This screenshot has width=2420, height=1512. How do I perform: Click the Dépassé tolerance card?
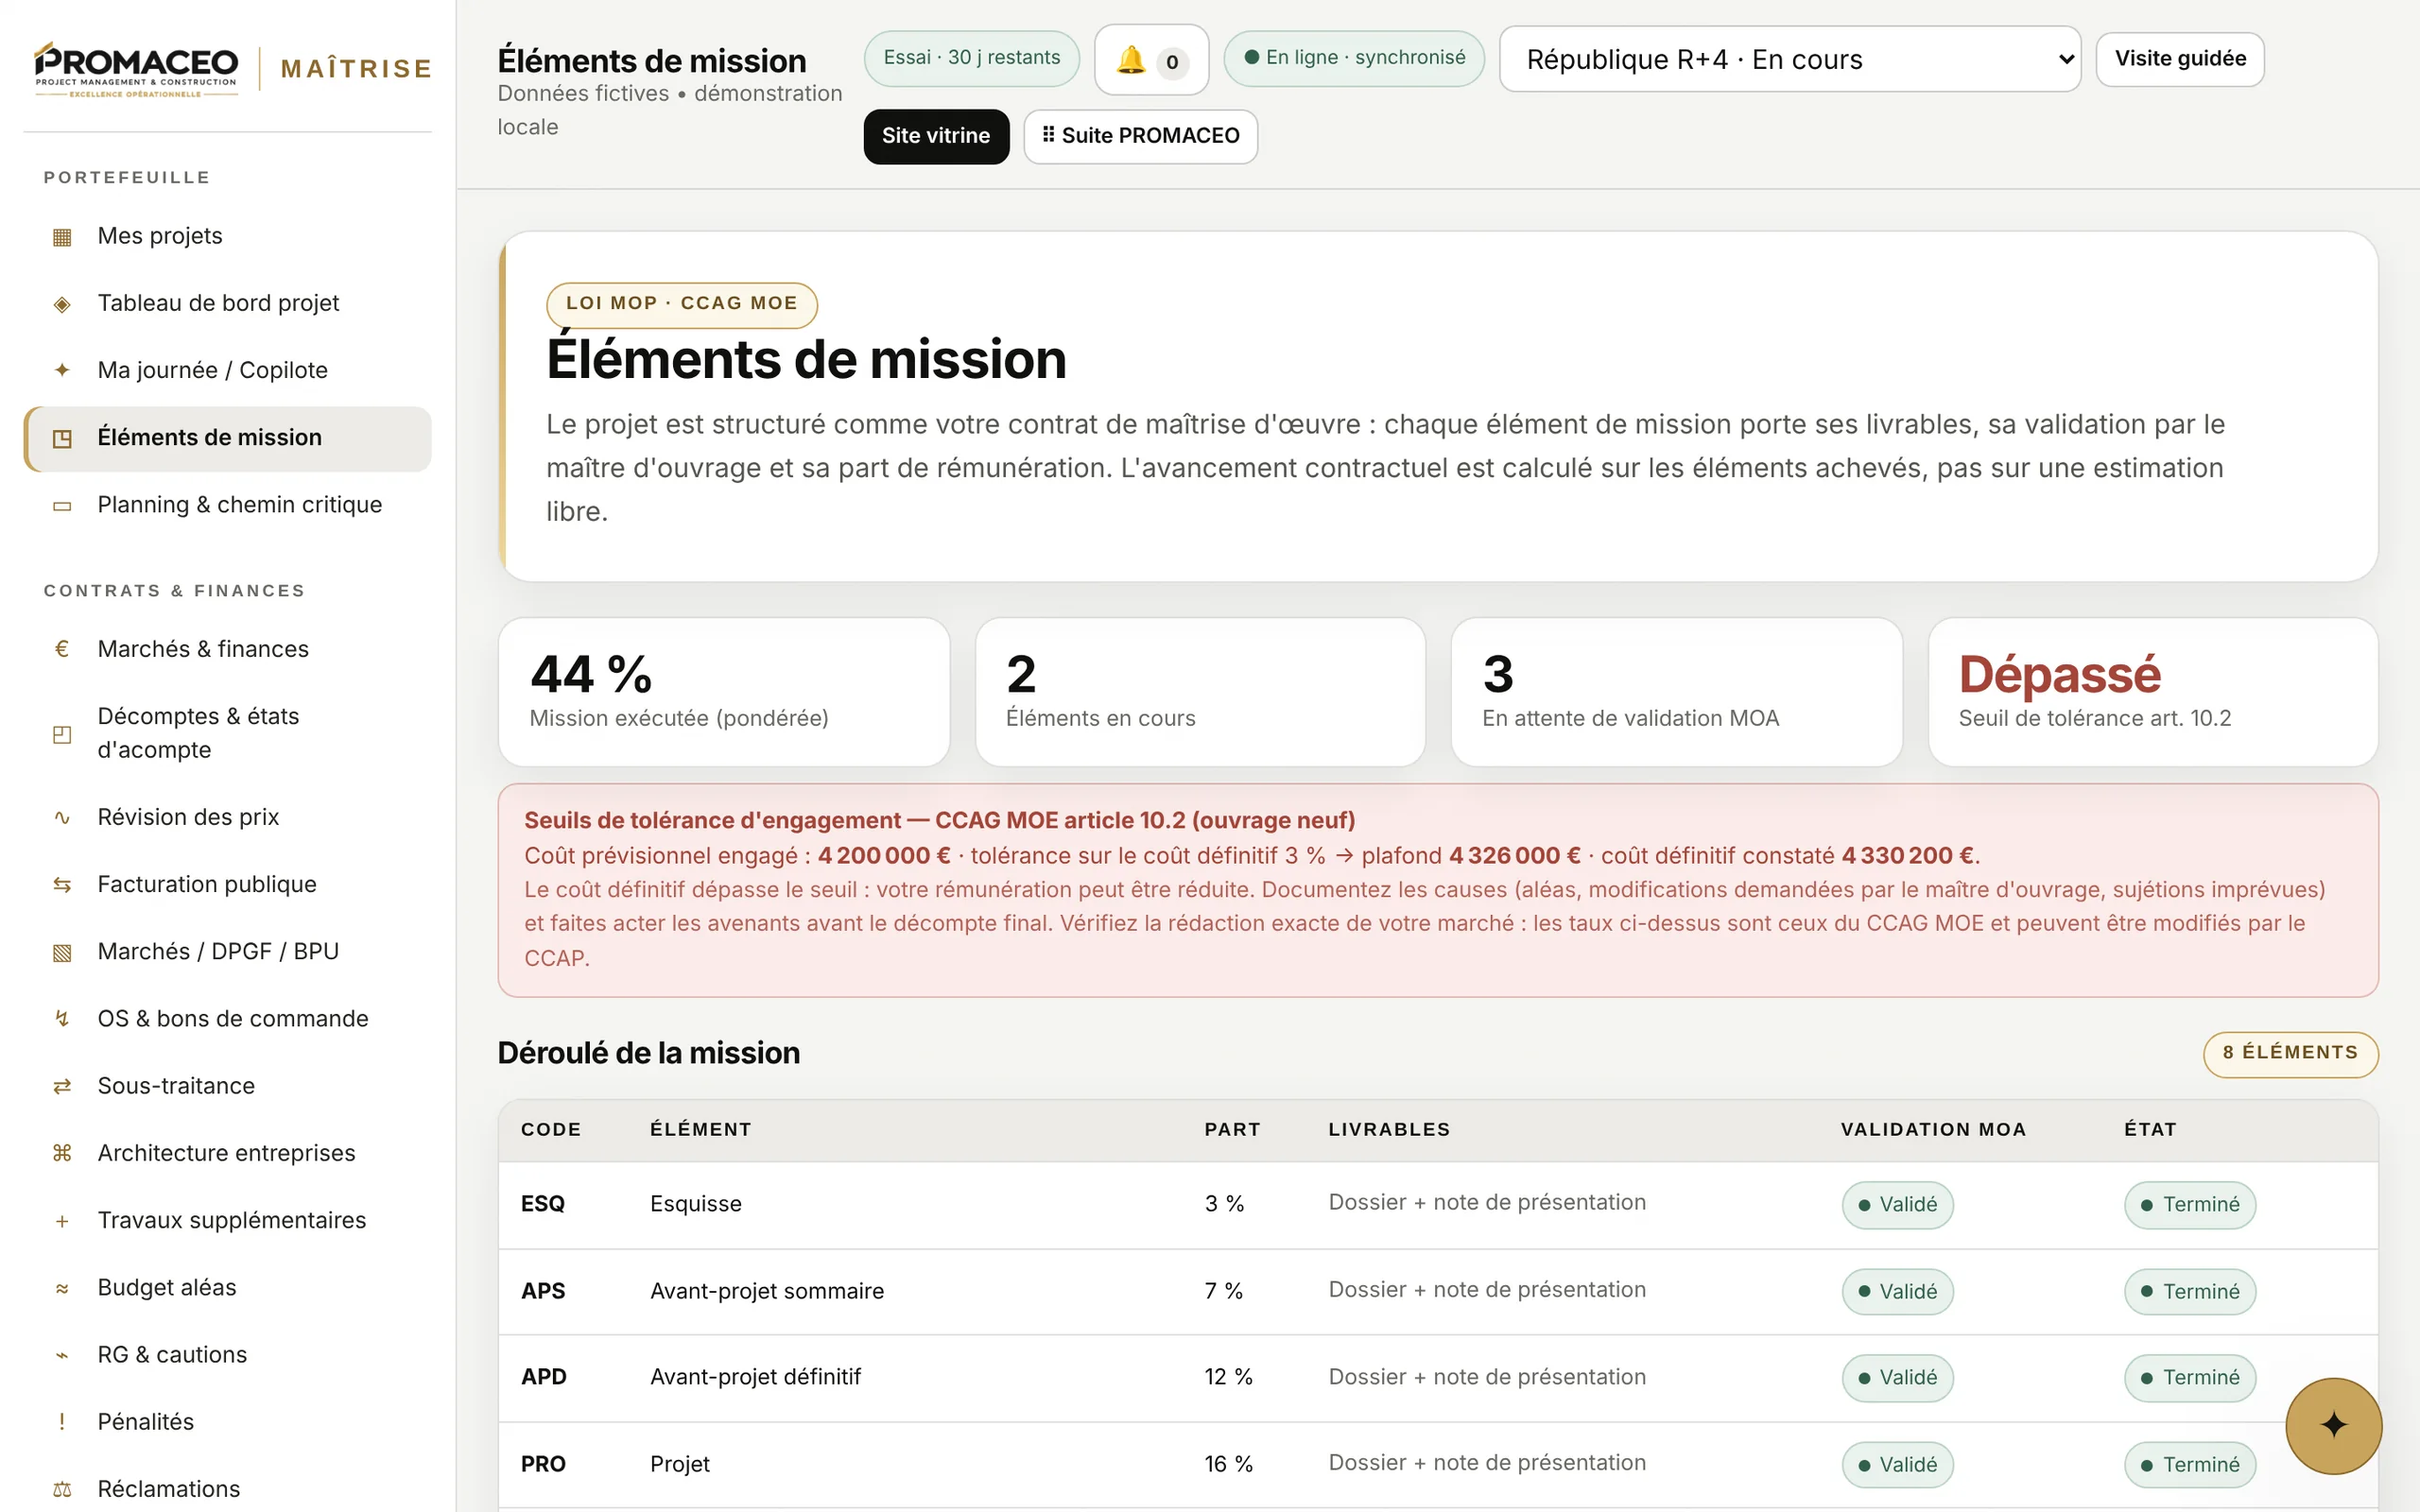tap(2153, 692)
